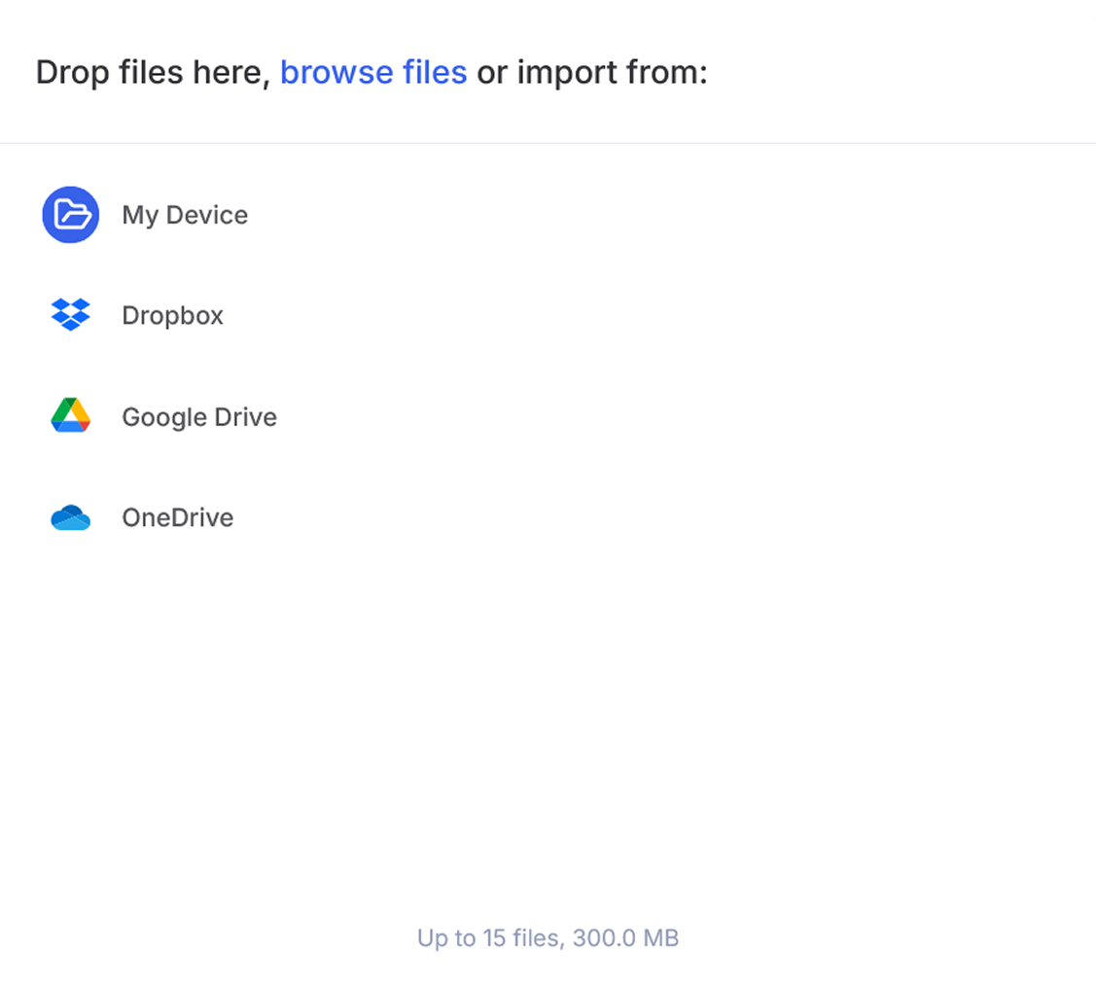Screen dimensions: 1096x987
Task: Pick the "Google Drive" text label
Action: (x=199, y=417)
